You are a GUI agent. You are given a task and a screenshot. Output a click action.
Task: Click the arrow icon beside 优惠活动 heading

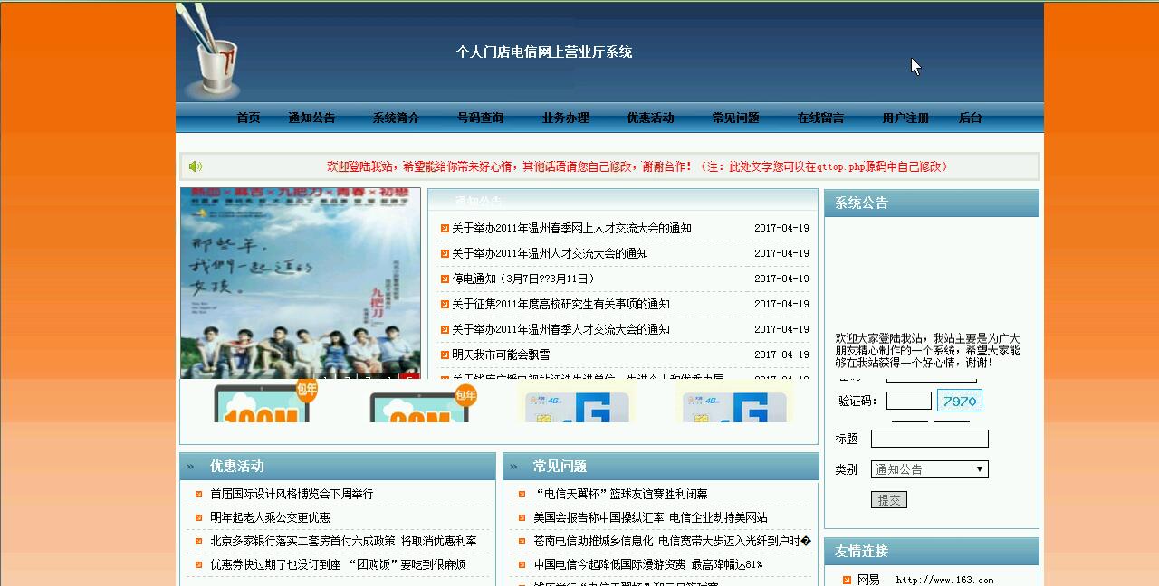click(190, 467)
